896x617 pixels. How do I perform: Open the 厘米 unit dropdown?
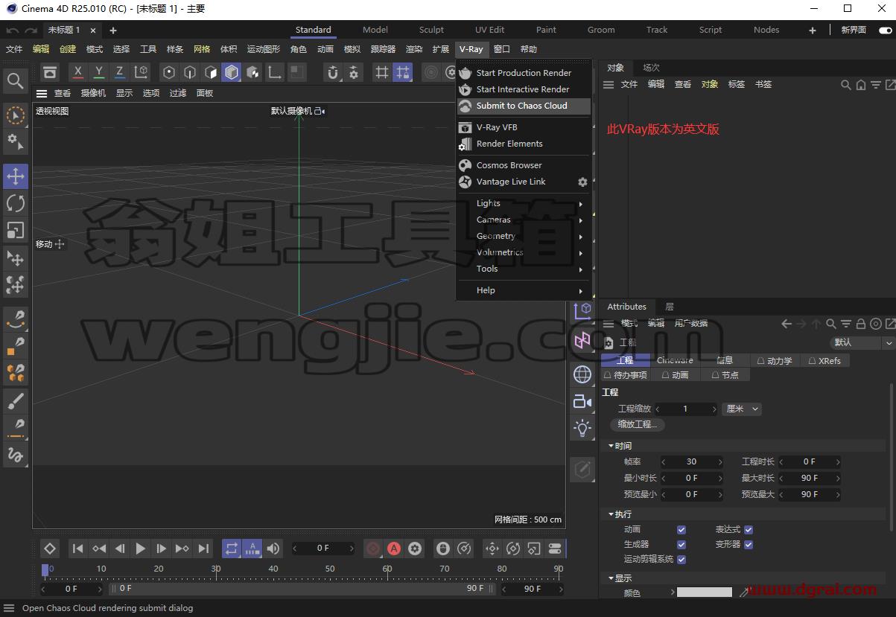742,409
